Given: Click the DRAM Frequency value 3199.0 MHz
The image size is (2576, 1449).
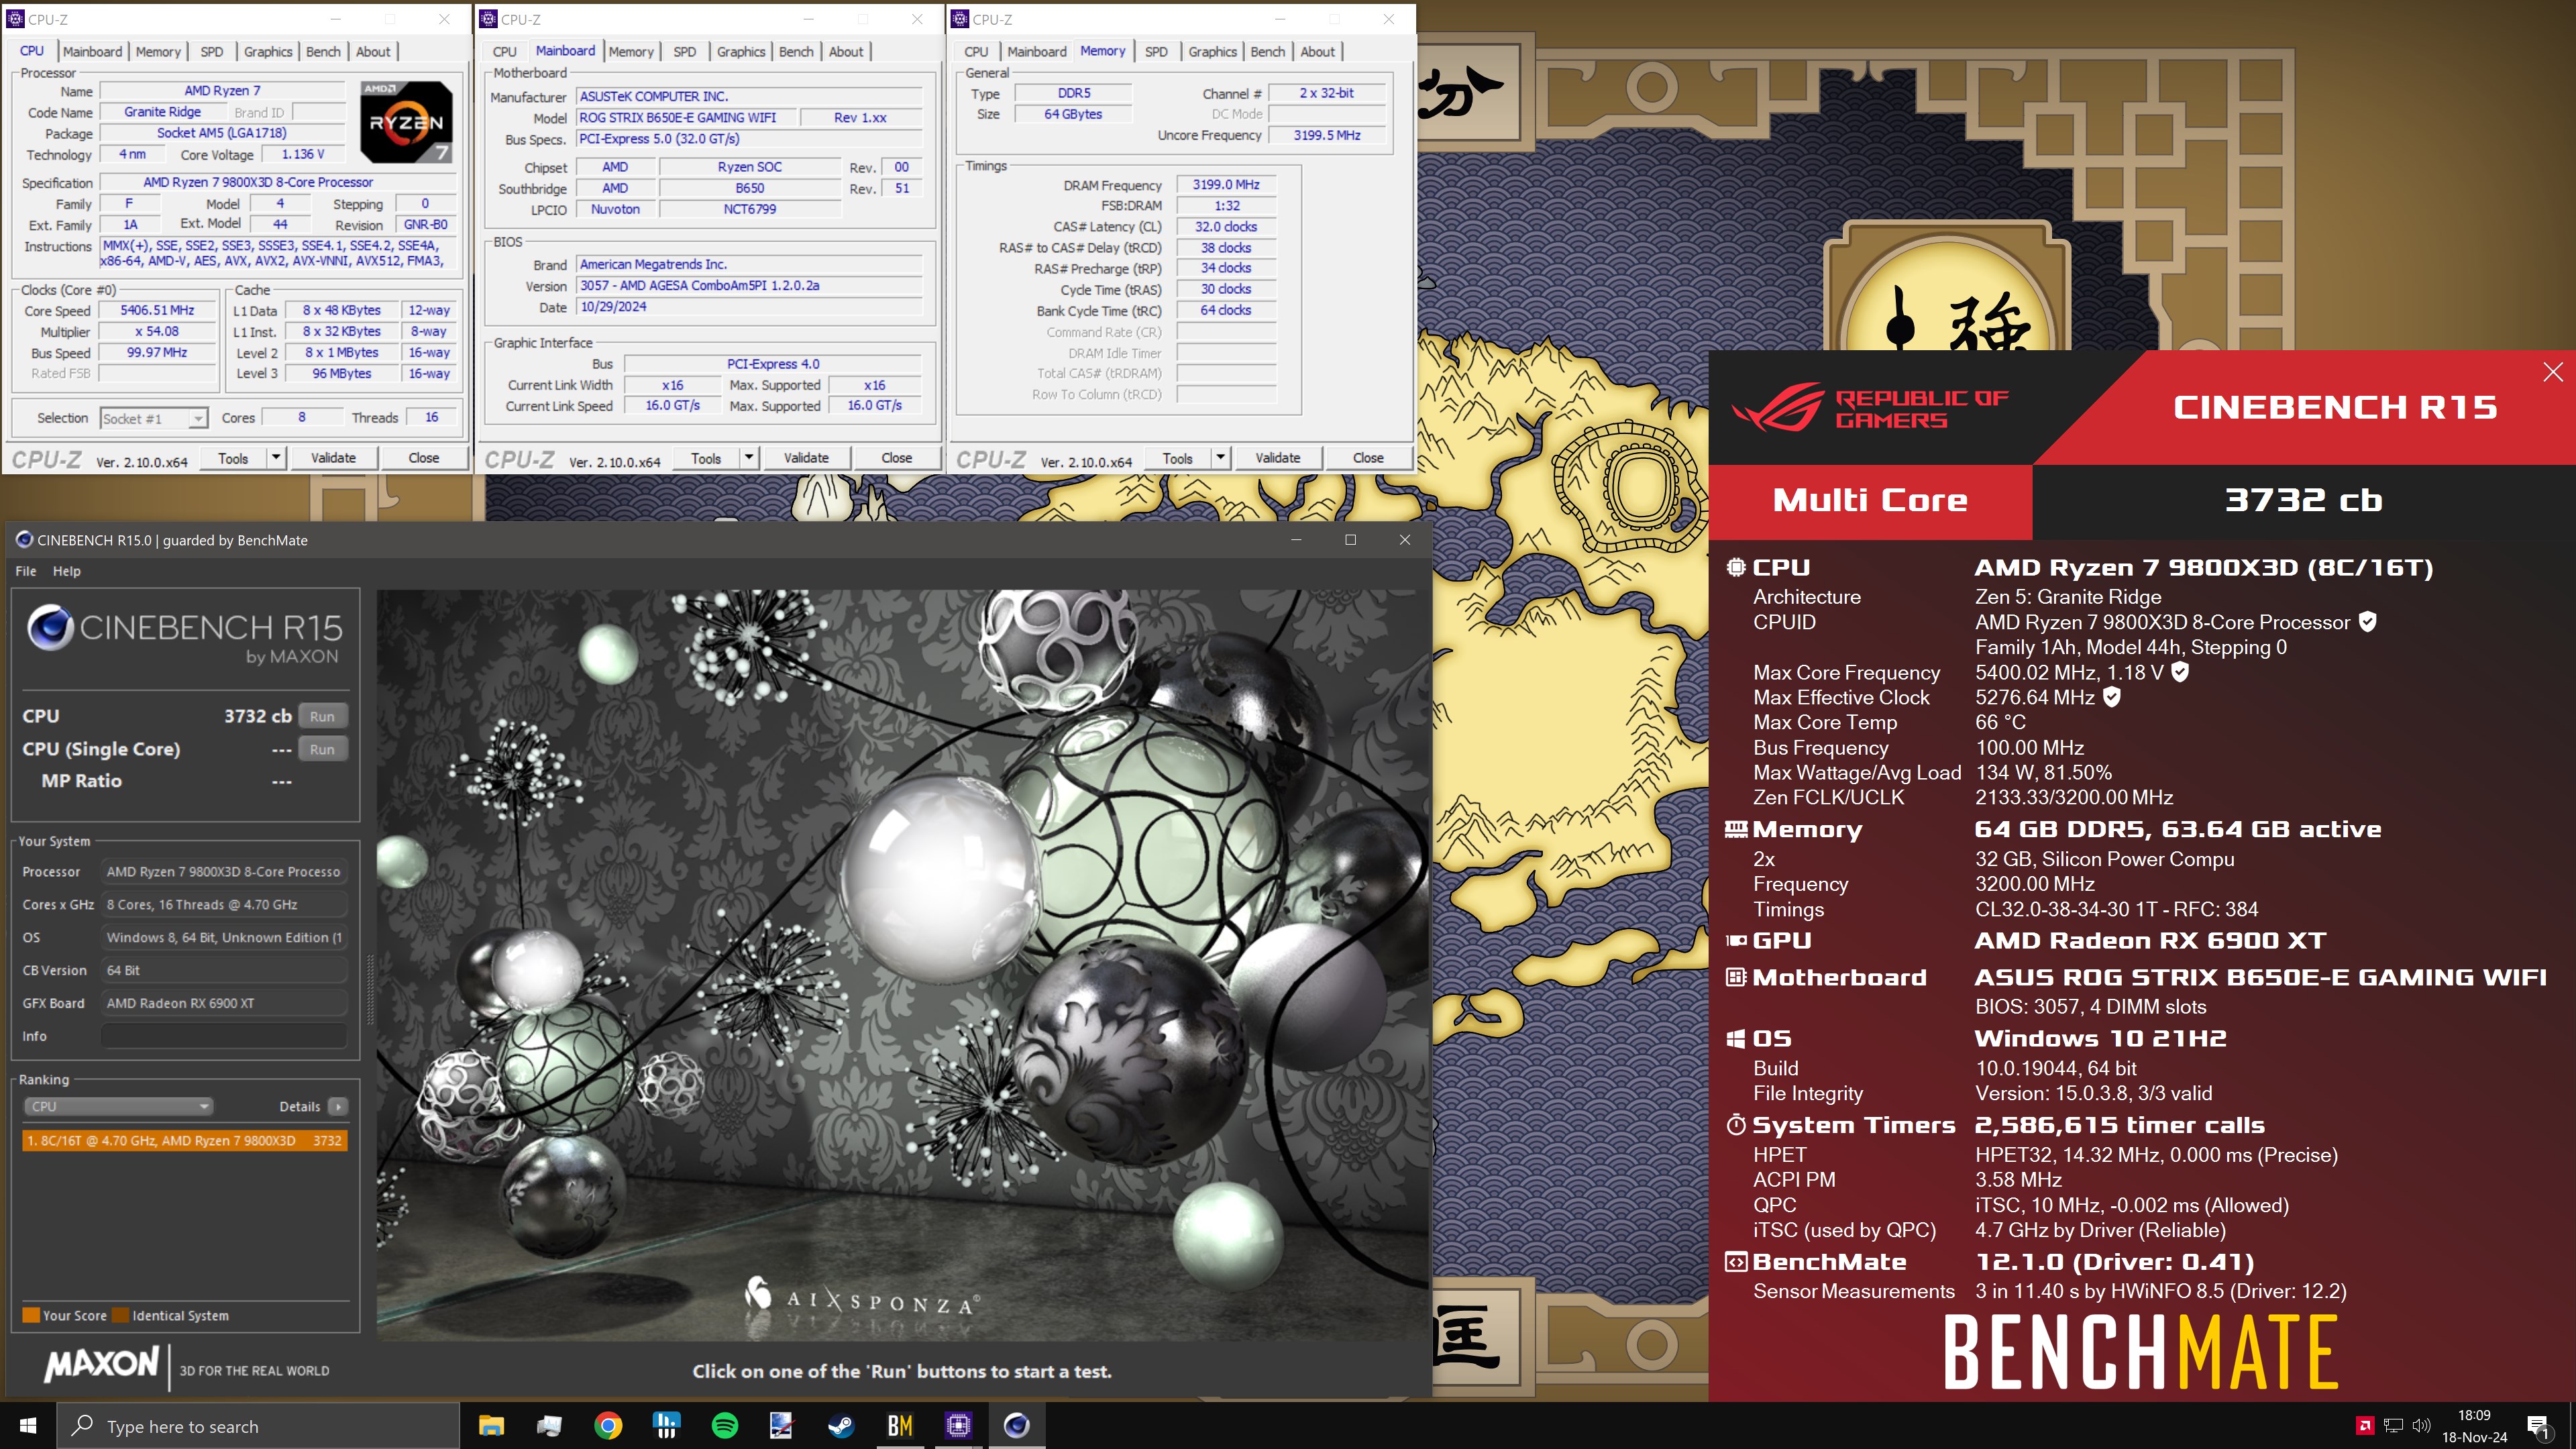Looking at the screenshot, I should pyautogui.click(x=1225, y=185).
